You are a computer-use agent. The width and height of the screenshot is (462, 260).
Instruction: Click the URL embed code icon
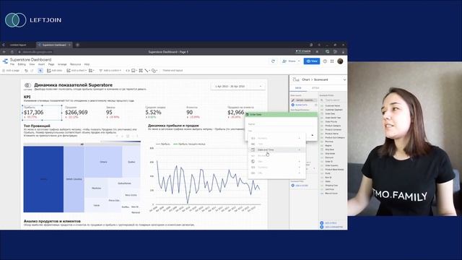click(128, 71)
